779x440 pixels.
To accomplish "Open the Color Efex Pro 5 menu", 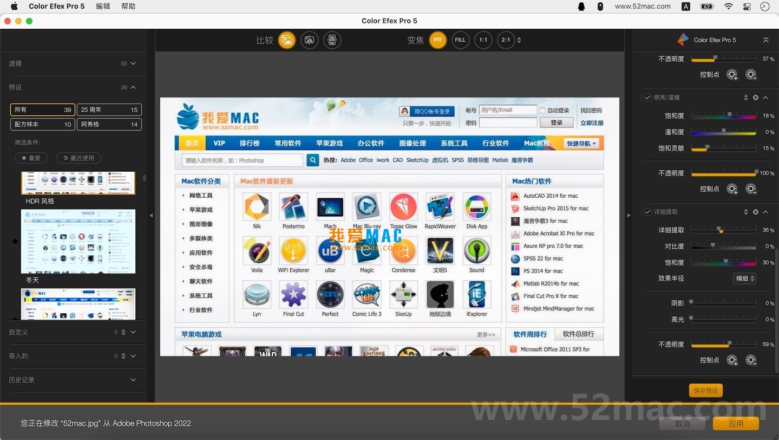I will click(57, 7).
